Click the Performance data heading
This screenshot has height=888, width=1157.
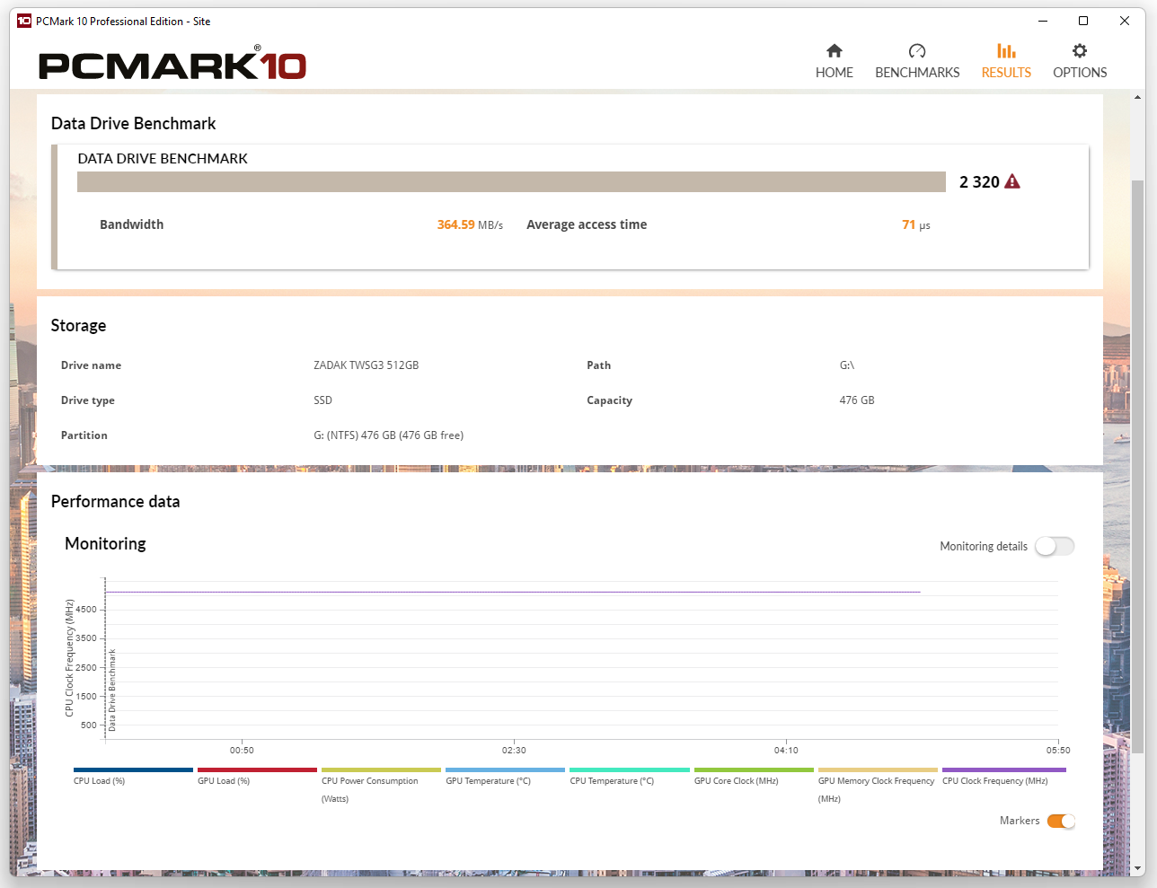pos(115,502)
